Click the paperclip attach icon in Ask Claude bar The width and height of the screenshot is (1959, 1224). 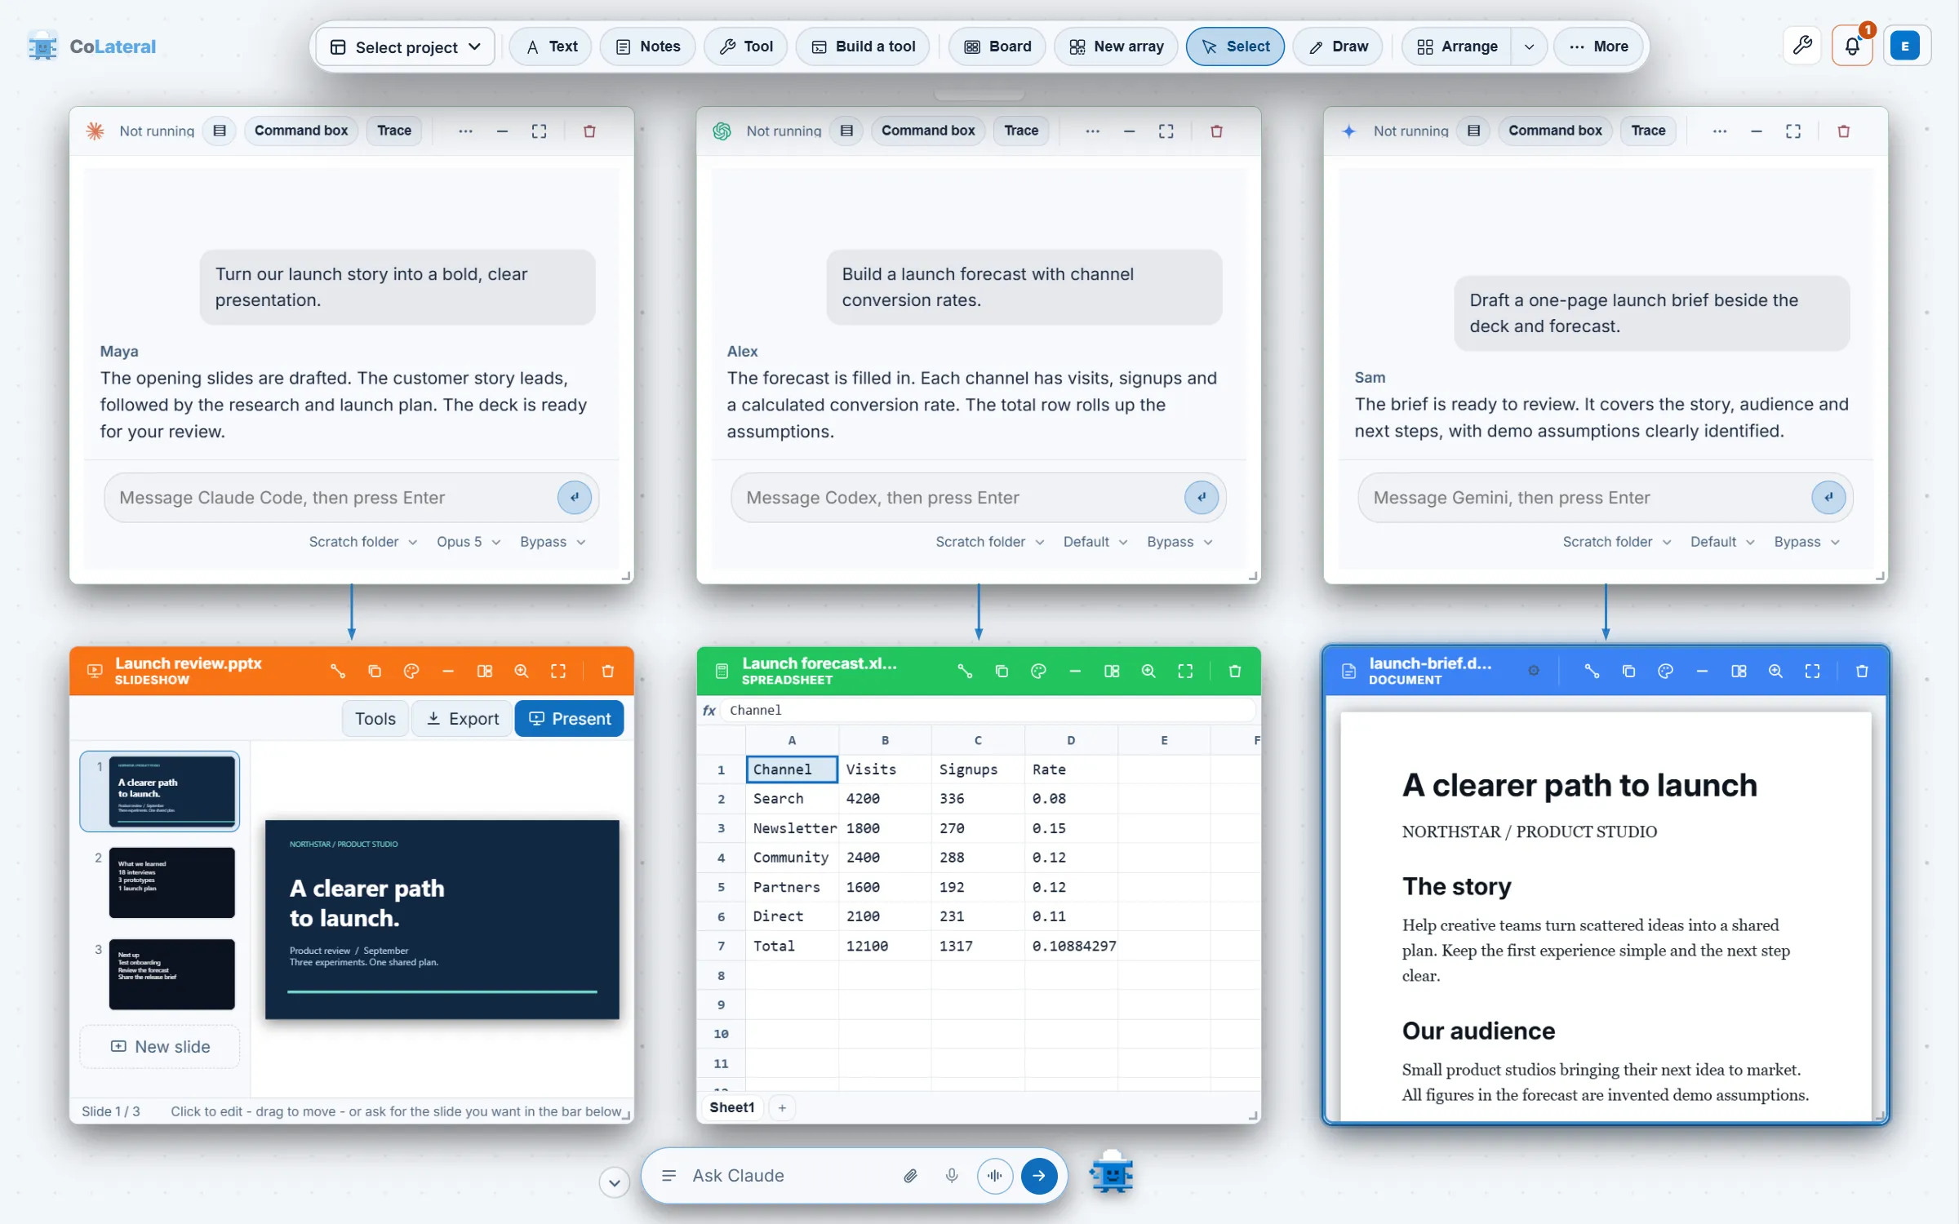(x=910, y=1175)
